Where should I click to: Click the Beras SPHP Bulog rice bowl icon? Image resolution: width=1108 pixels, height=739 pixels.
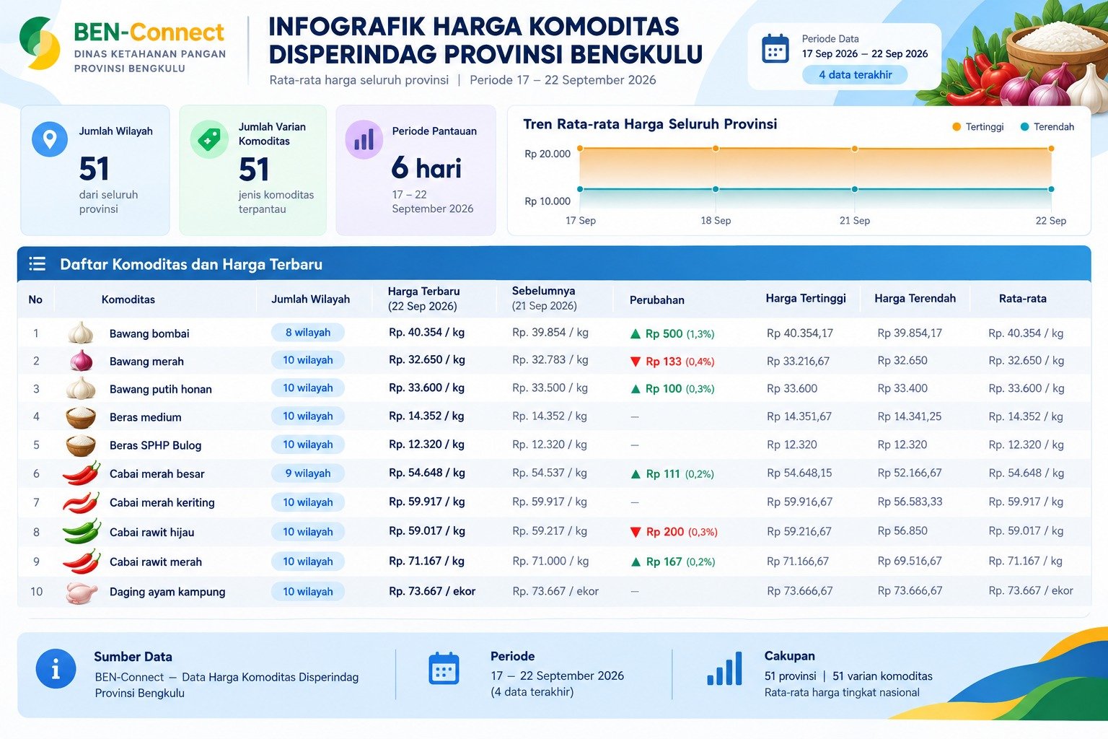coord(81,445)
